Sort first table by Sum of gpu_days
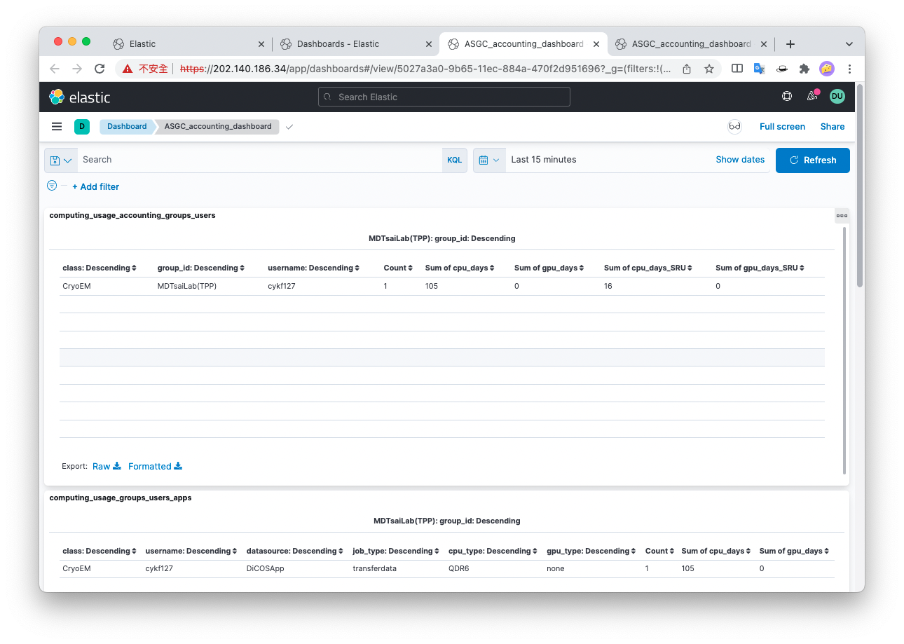This screenshot has height=644, width=904. tap(549, 268)
